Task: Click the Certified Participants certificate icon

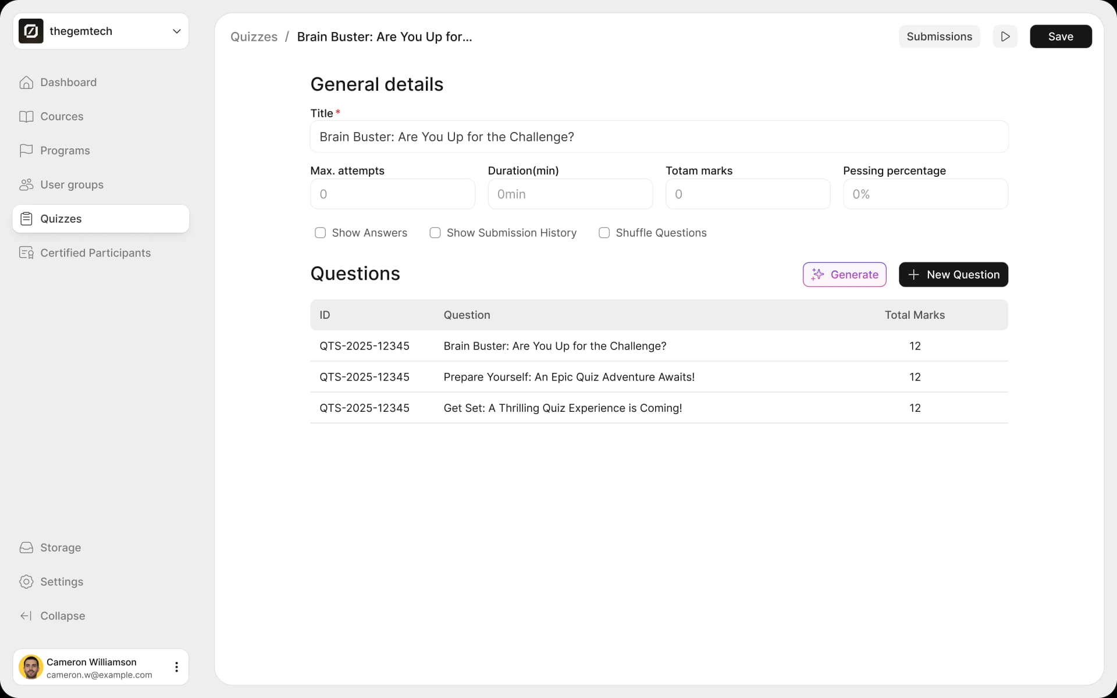Action: point(26,253)
